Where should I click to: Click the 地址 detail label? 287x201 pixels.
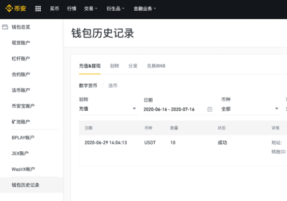(276, 143)
